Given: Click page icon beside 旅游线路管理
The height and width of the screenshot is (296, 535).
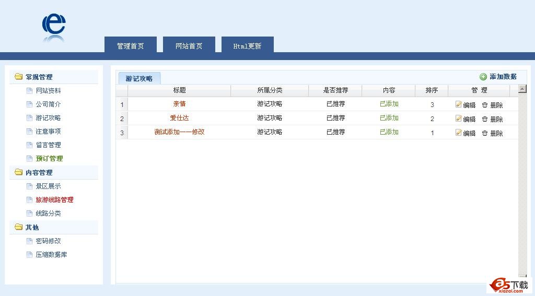Looking at the screenshot, I should [x=29, y=200].
